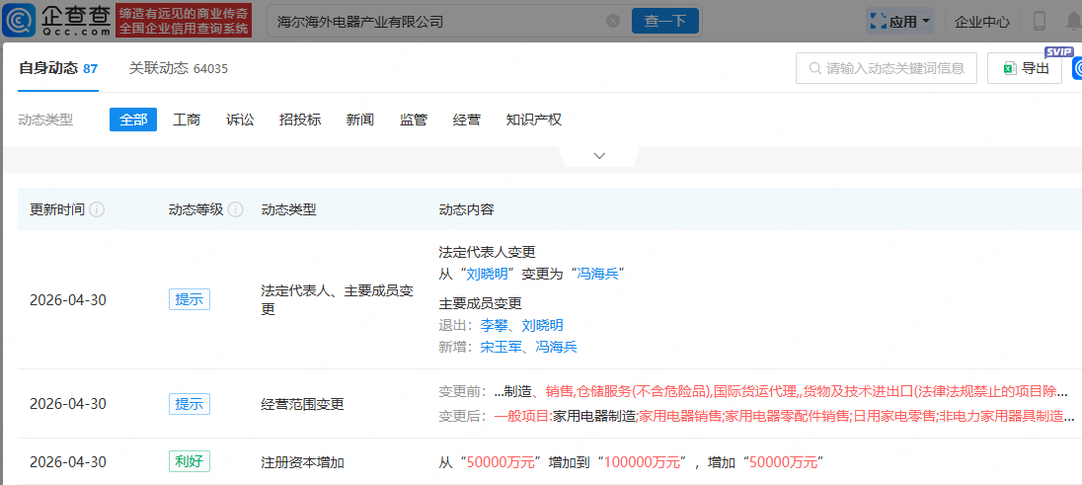This screenshot has height=485, width=1082.
Task: Switch to 自身动态 tab
Action: pos(58,68)
